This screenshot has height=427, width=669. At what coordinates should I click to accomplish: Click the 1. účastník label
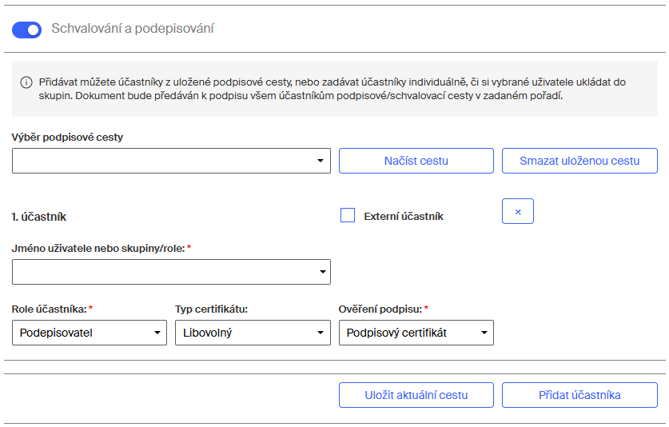click(x=39, y=217)
